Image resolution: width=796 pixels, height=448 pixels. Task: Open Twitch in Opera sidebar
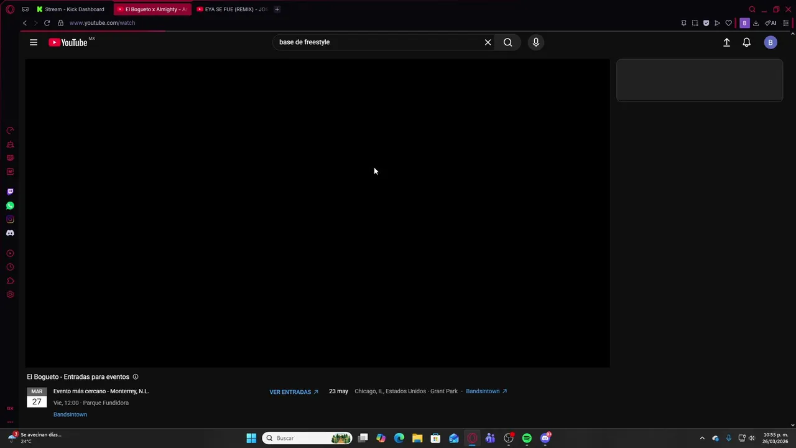pos(10,192)
